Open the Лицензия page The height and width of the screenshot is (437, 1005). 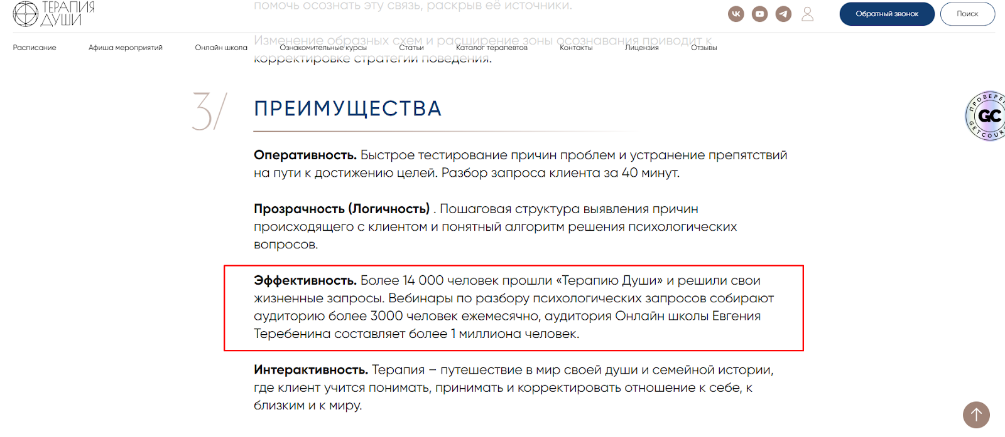tap(642, 48)
